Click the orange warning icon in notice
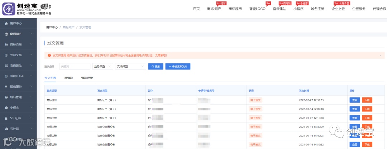Image resolution: width=387 pixels, height=149 pixels. [49, 56]
